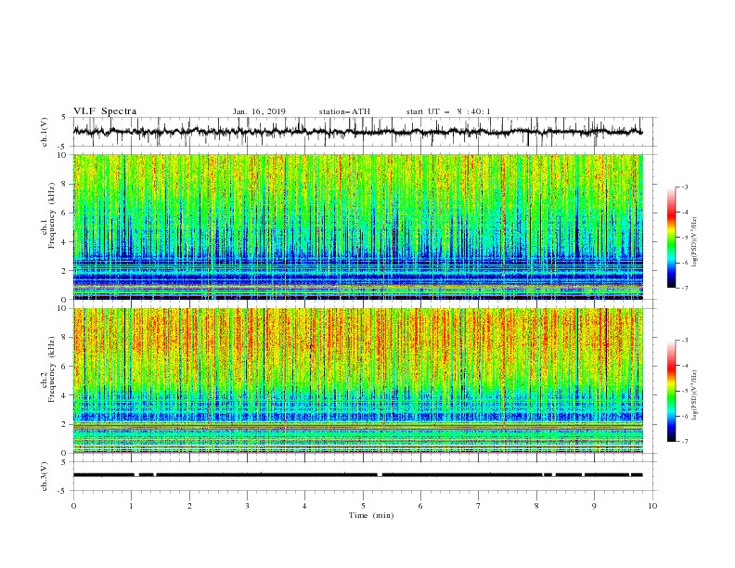The width and height of the screenshot is (735, 568).
Task: Click the 'VLF Spectra' title text
Action: coord(105,111)
